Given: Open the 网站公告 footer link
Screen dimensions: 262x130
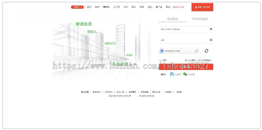Looking at the screenshot, I should (156, 92).
